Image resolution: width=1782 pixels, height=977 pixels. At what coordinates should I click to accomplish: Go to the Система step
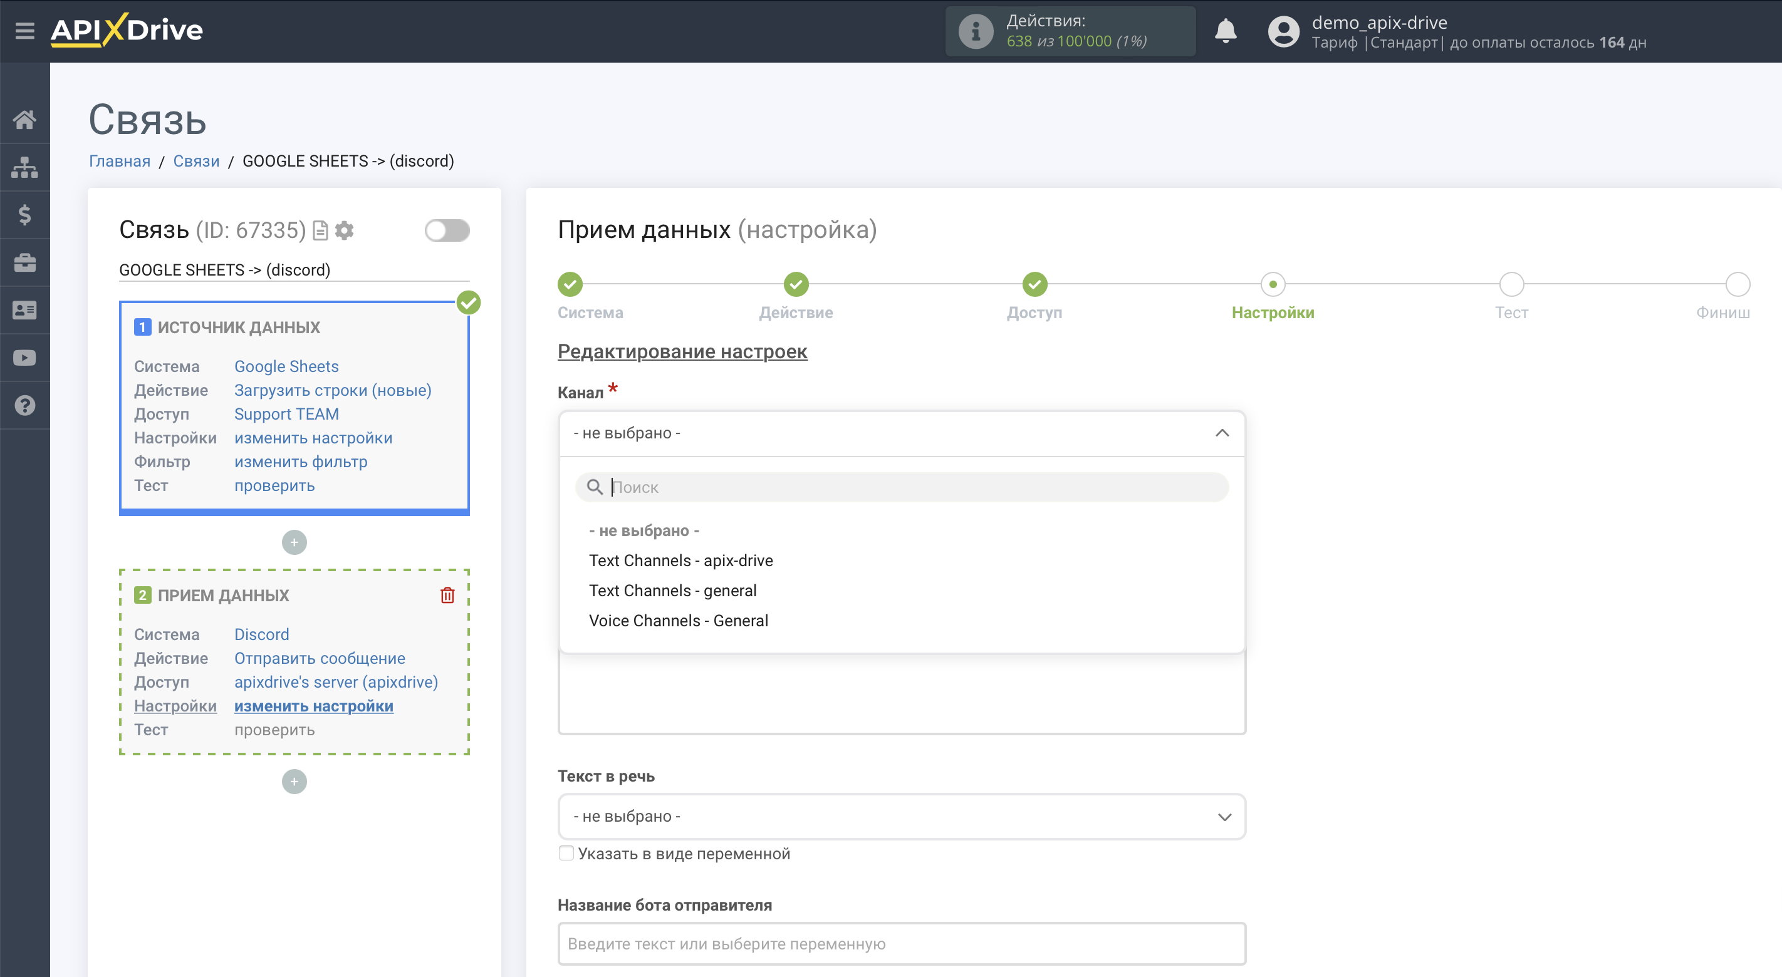[x=570, y=284]
